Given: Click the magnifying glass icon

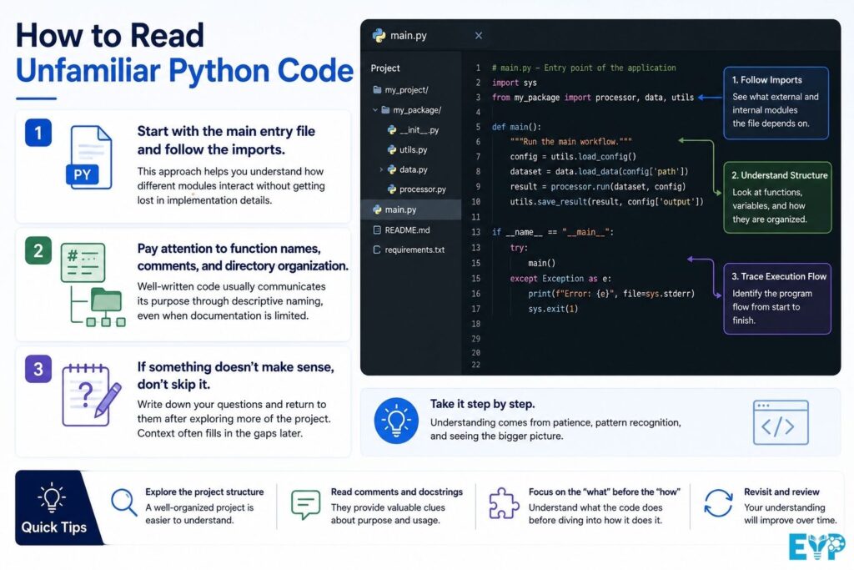Looking at the screenshot, I should (123, 502).
